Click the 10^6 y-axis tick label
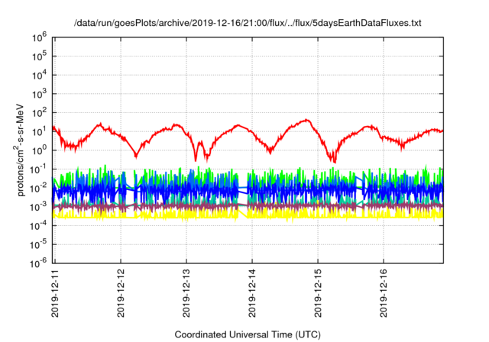Image resolution: width=489 pixels, height=342 pixels. tap(39, 38)
